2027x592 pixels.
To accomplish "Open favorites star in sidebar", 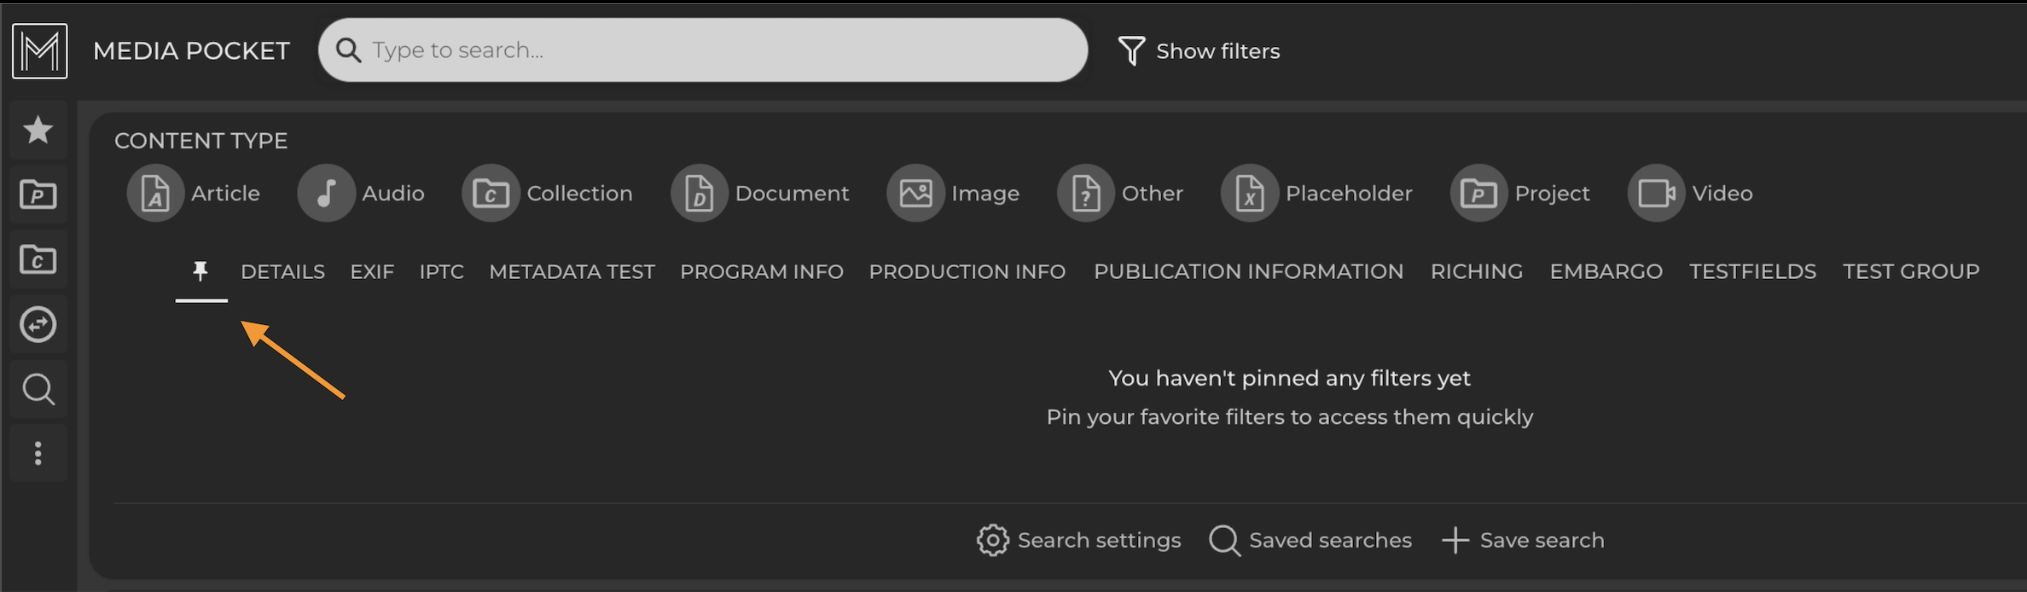I will (x=38, y=131).
